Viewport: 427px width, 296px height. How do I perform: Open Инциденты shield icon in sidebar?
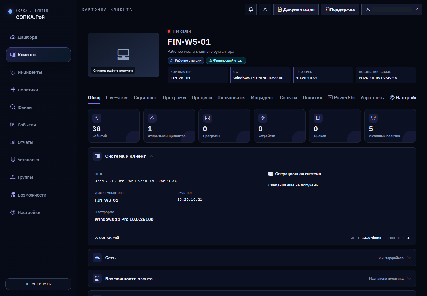13,72
